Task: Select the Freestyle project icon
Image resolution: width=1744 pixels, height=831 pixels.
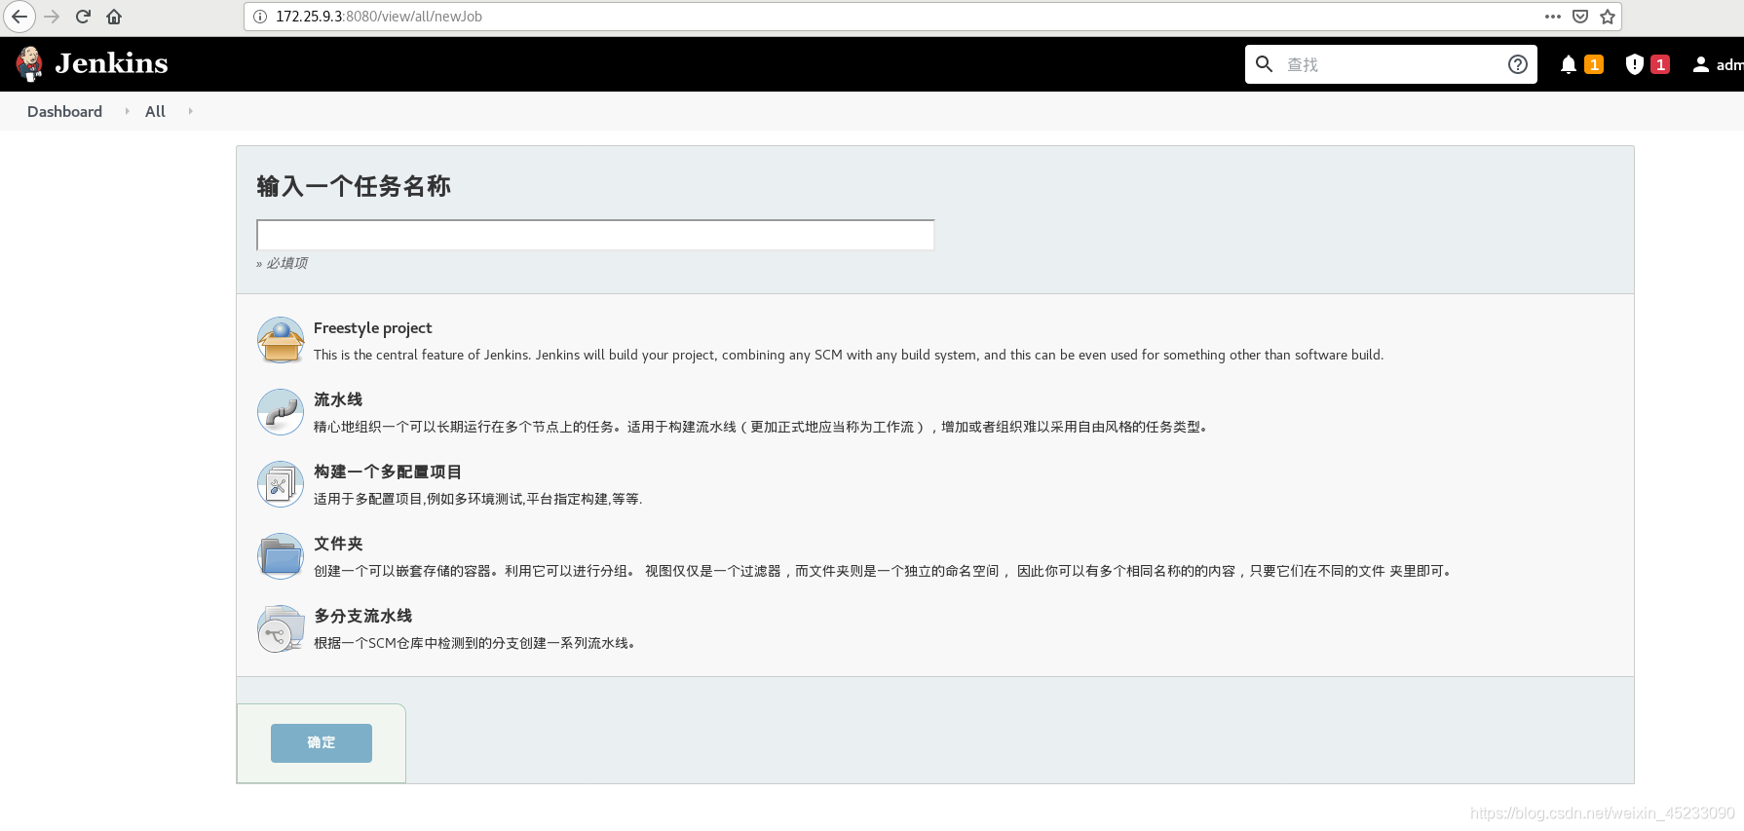Action: (x=281, y=341)
